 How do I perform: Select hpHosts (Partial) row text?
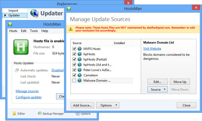pyautogui.click(x=95, y=59)
